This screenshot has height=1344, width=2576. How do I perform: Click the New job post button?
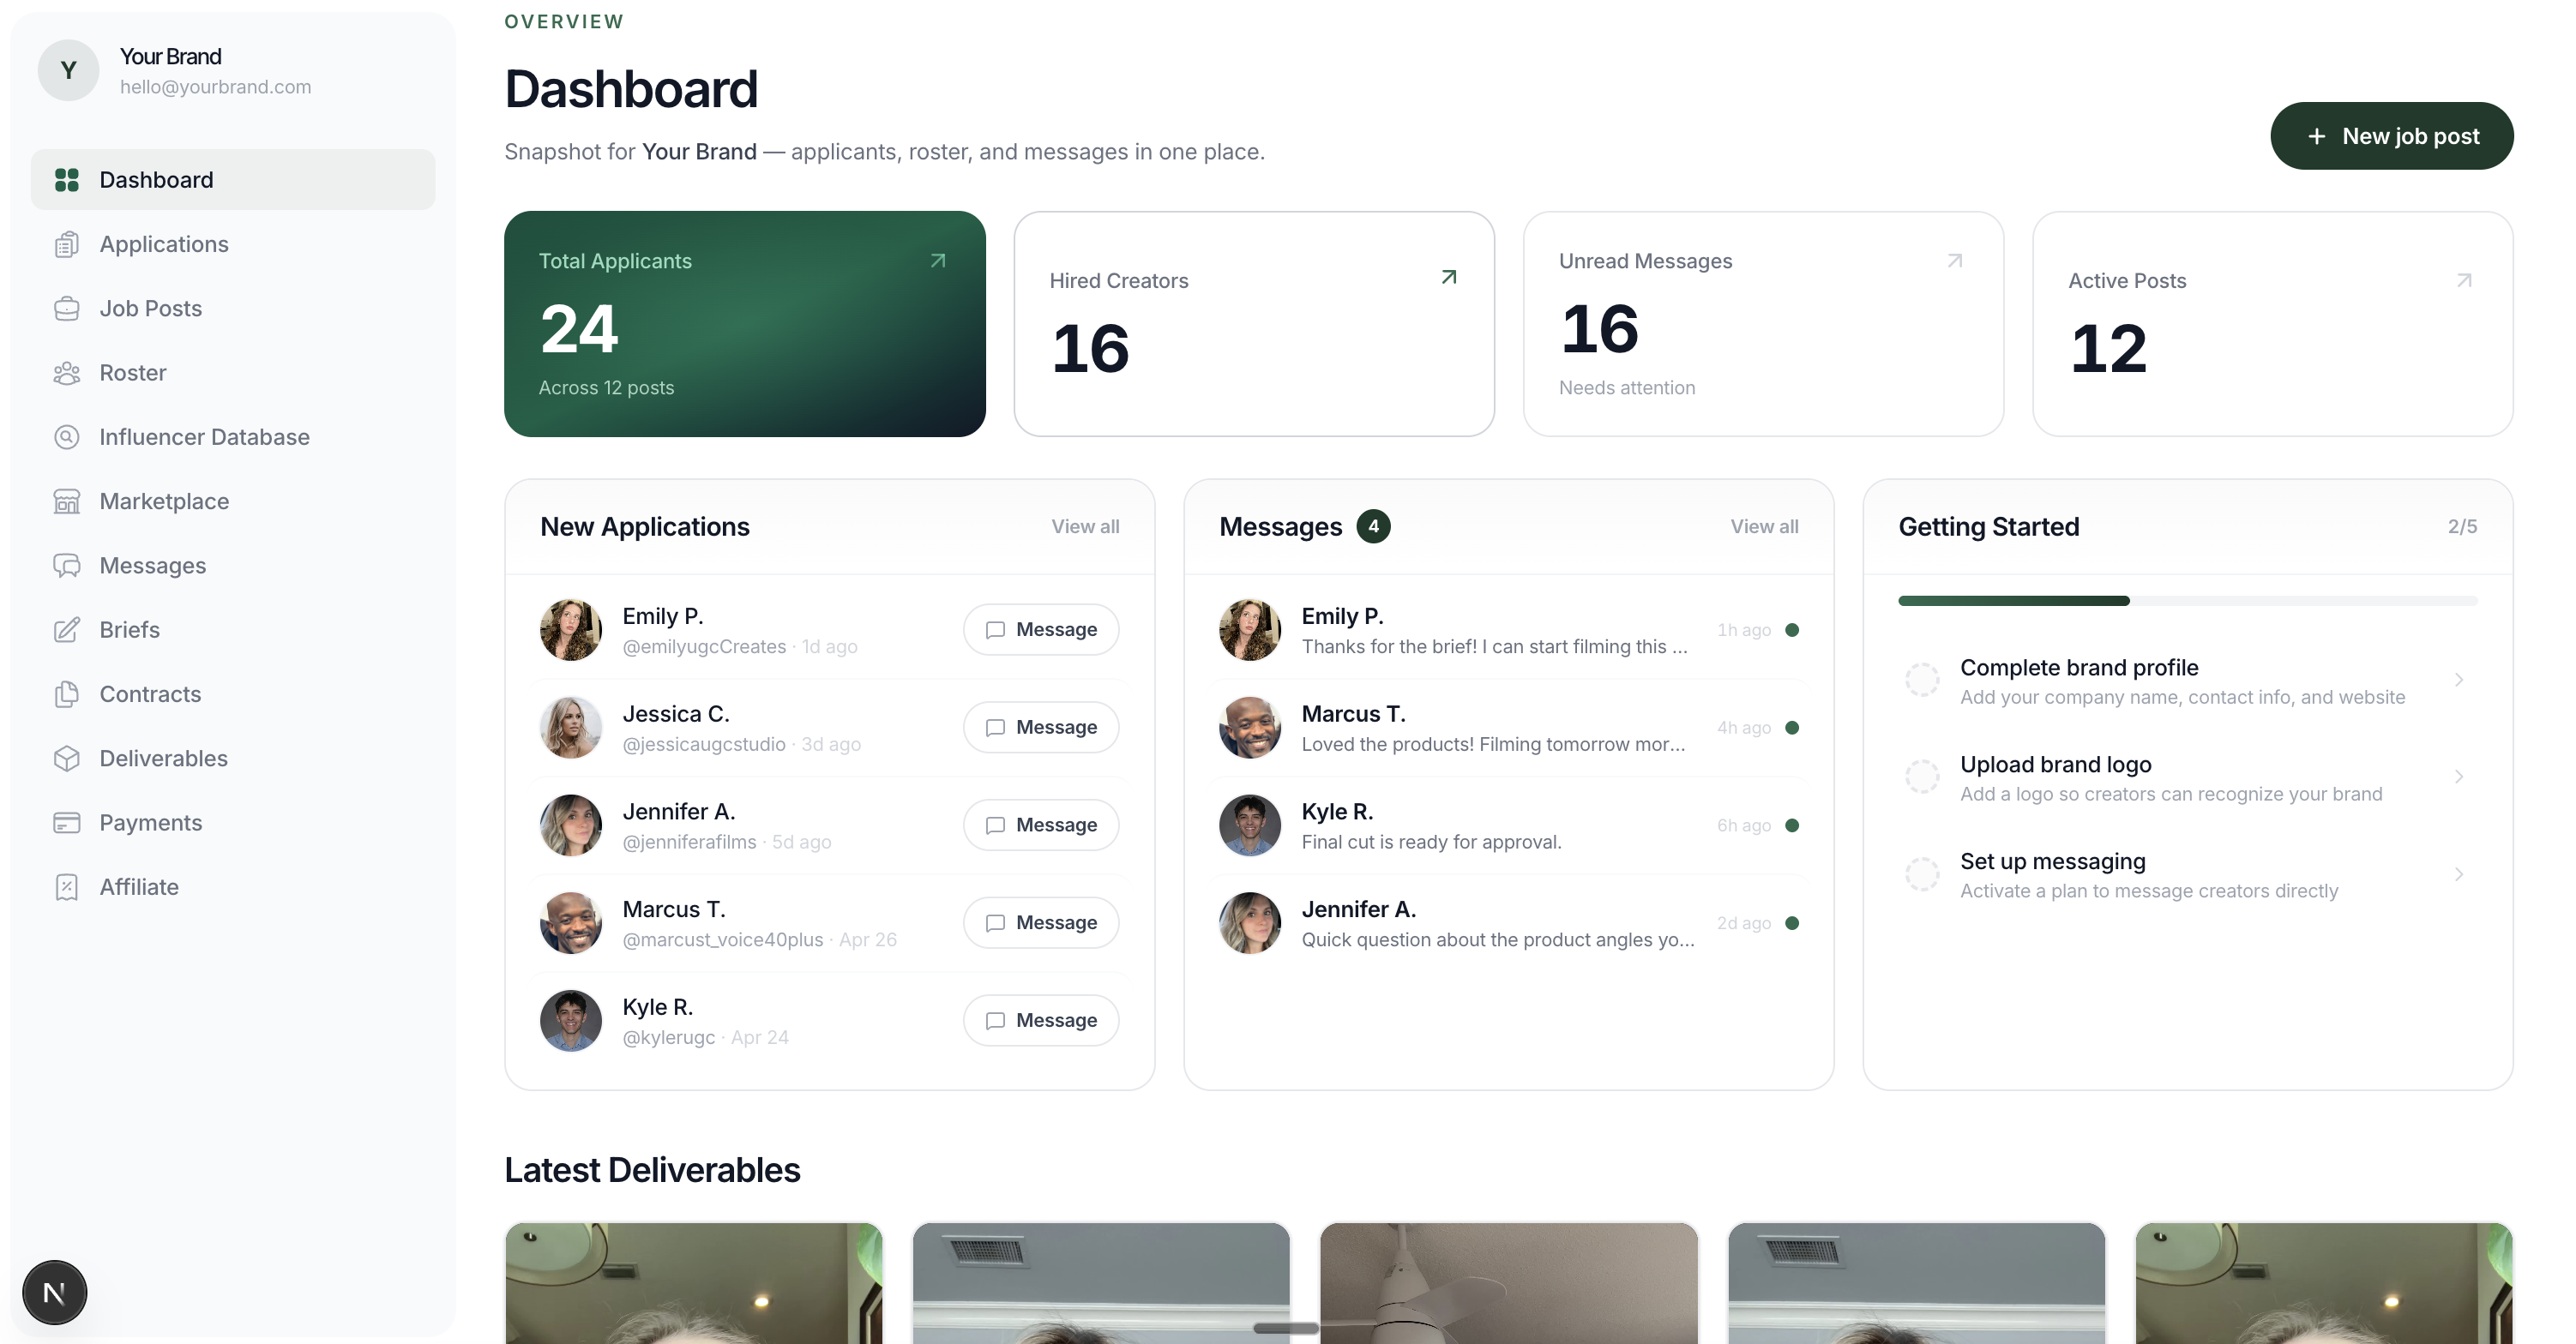tap(2391, 136)
